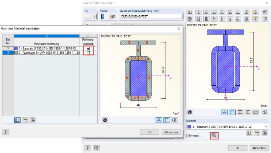This screenshot has width=271, height=153.
Task: Check Aluminium EN-AW 3004 reference material checkbox
Action: point(88,53)
